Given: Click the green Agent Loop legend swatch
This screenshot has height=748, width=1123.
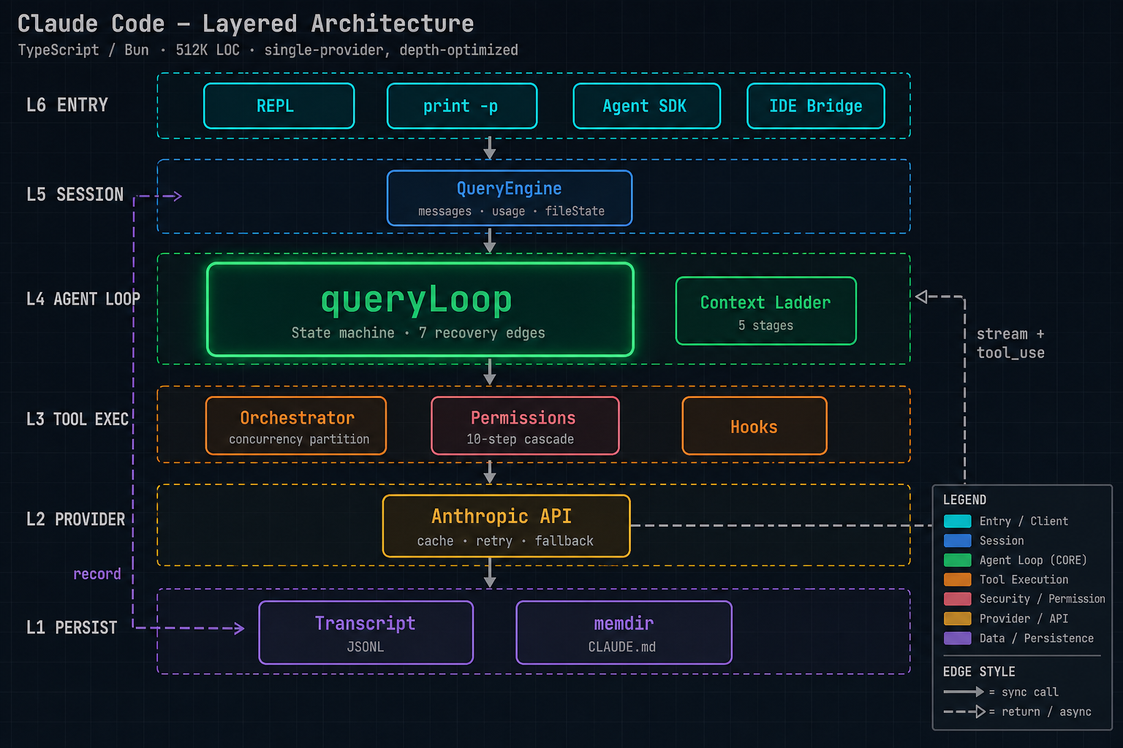Looking at the screenshot, I should pos(958,560).
